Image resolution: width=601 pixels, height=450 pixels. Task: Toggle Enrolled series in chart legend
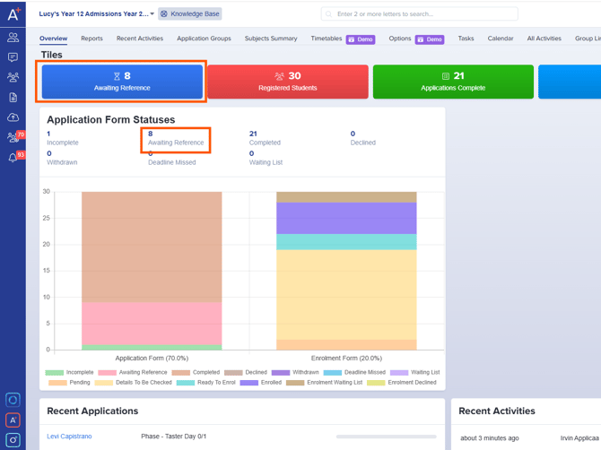(261, 382)
